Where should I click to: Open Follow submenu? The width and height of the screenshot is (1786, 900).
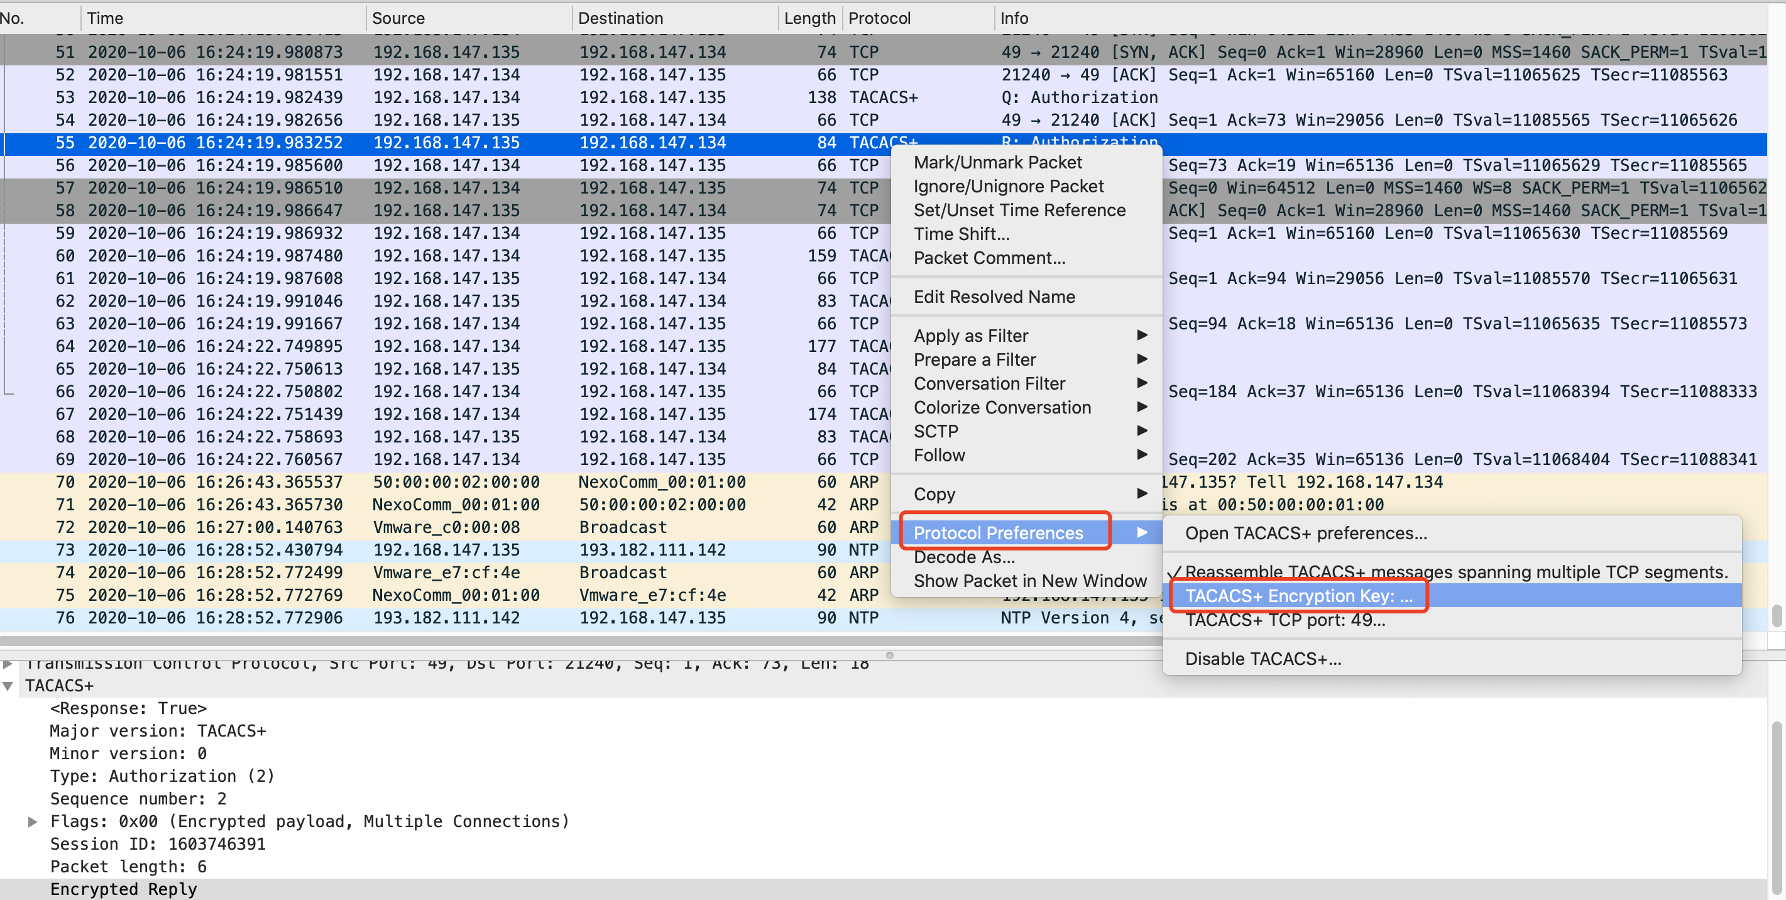1026,456
